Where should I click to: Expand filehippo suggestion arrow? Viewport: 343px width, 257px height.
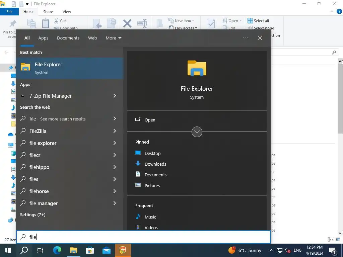115,167
